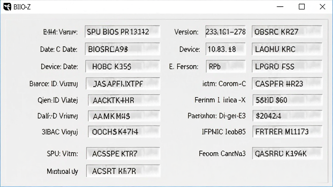Viewport: 333px width, 187px height.
Task: Select the FRTRER M11173 field
Action: pos(287,132)
